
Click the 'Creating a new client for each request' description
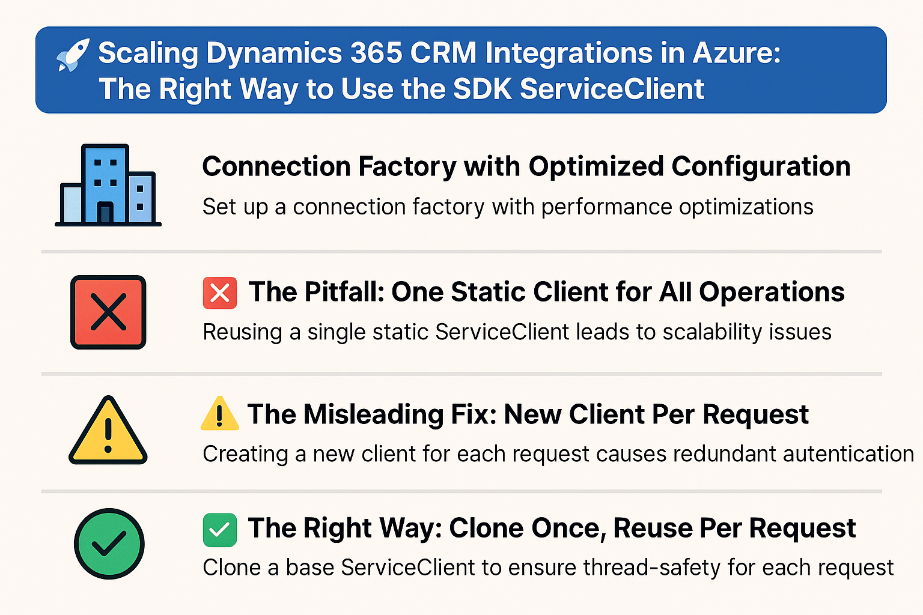point(558,454)
